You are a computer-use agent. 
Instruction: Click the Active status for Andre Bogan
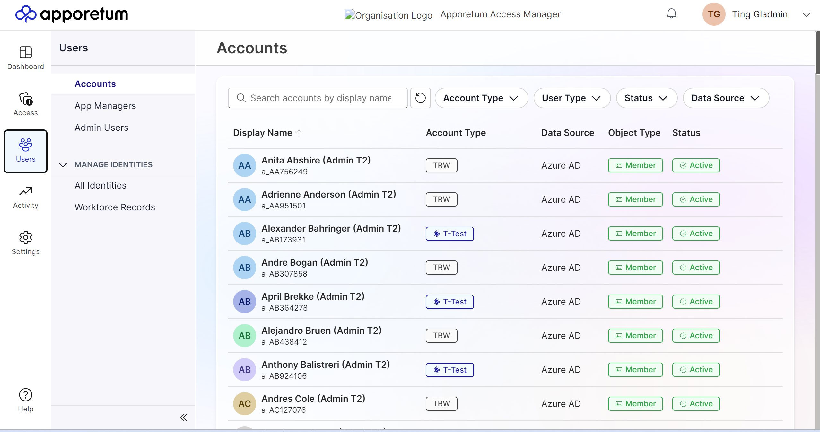(x=696, y=268)
